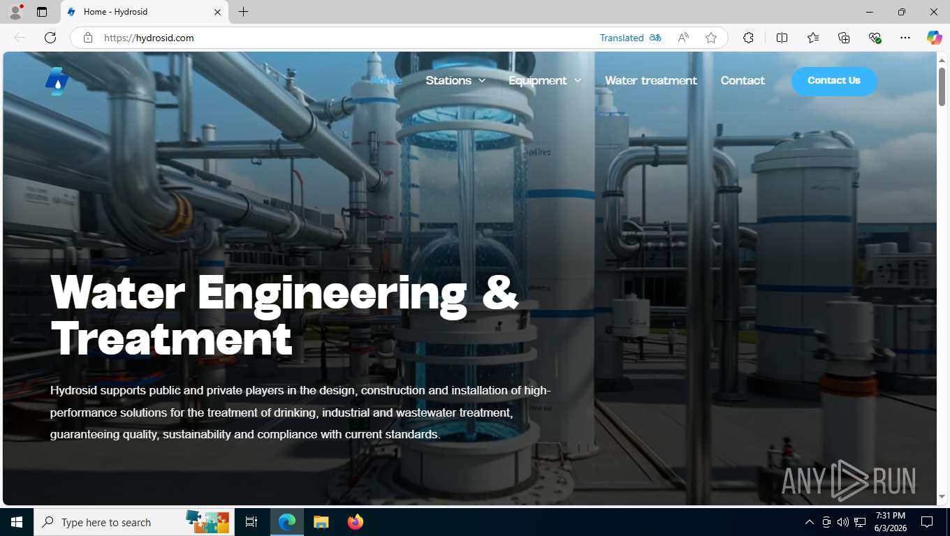Open network status tray icon

pos(860,522)
